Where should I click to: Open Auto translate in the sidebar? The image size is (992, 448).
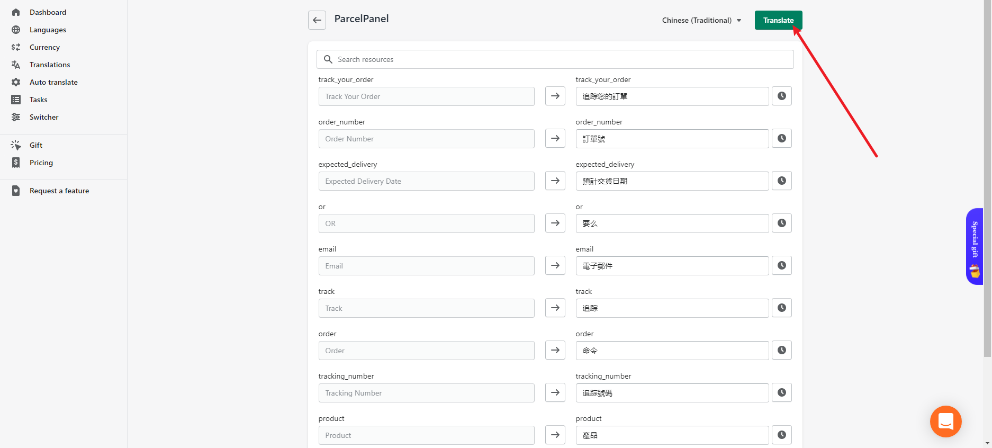click(x=53, y=82)
